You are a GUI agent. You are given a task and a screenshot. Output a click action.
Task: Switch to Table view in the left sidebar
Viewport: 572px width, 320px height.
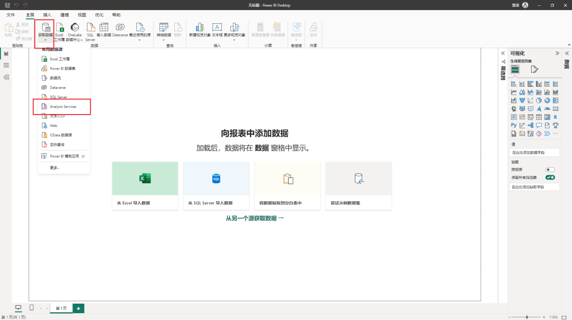(6, 65)
